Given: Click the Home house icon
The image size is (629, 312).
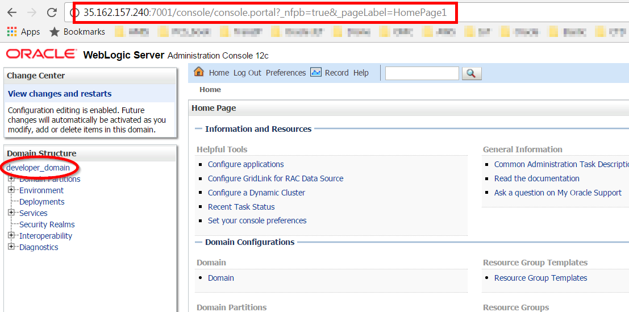Looking at the screenshot, I should (199, 72).
